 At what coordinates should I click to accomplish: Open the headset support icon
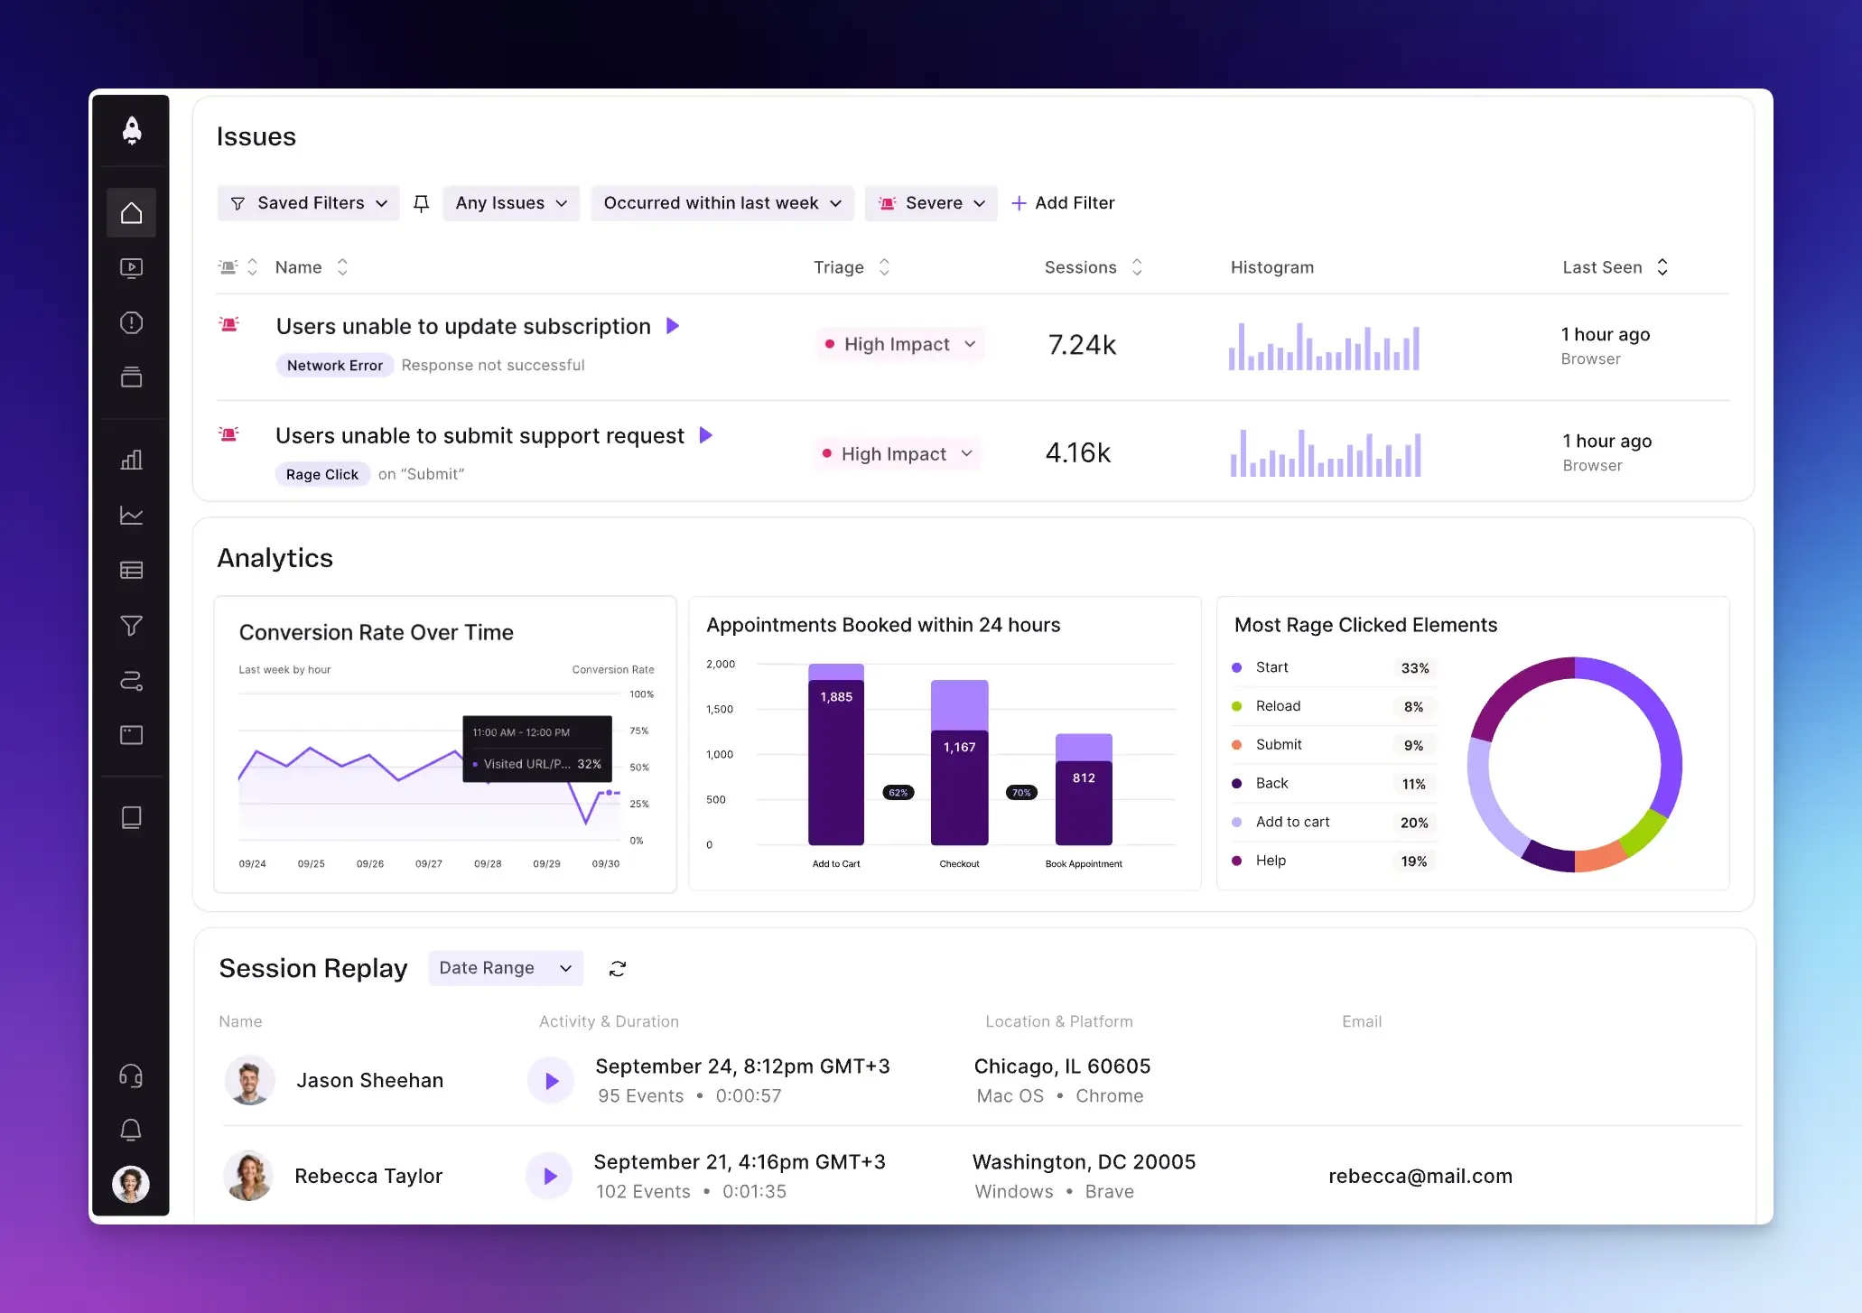point(131,1076)
